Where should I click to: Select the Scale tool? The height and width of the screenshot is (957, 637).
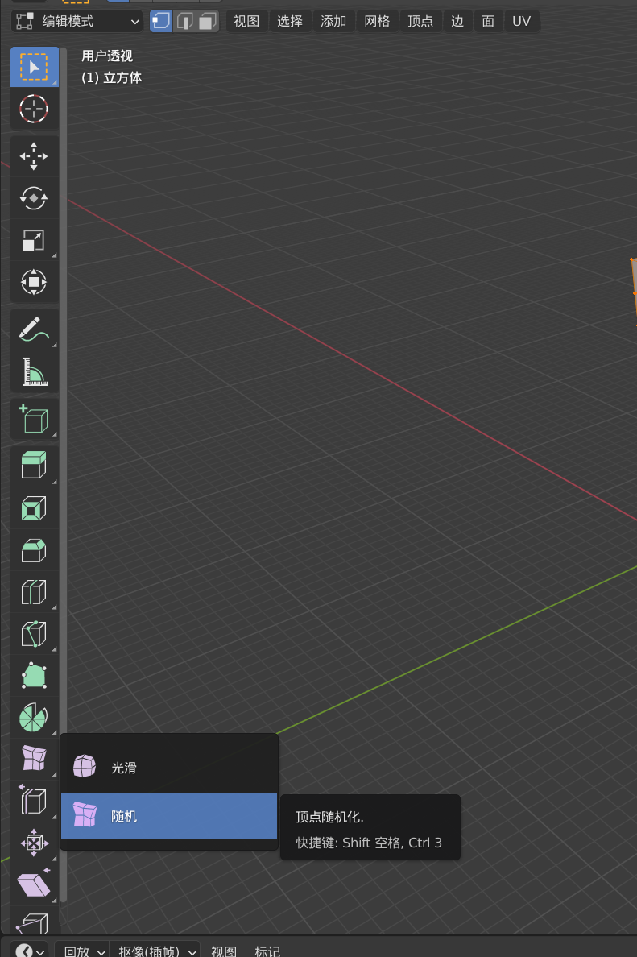pos(34,241)
